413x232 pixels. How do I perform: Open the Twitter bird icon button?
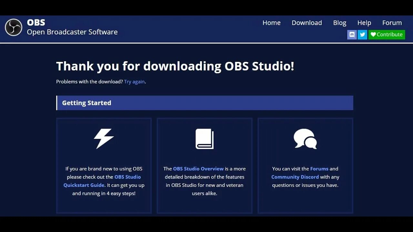coord(362,34)
